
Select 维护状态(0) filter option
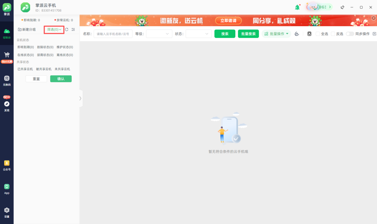click(x=65, y=47)
